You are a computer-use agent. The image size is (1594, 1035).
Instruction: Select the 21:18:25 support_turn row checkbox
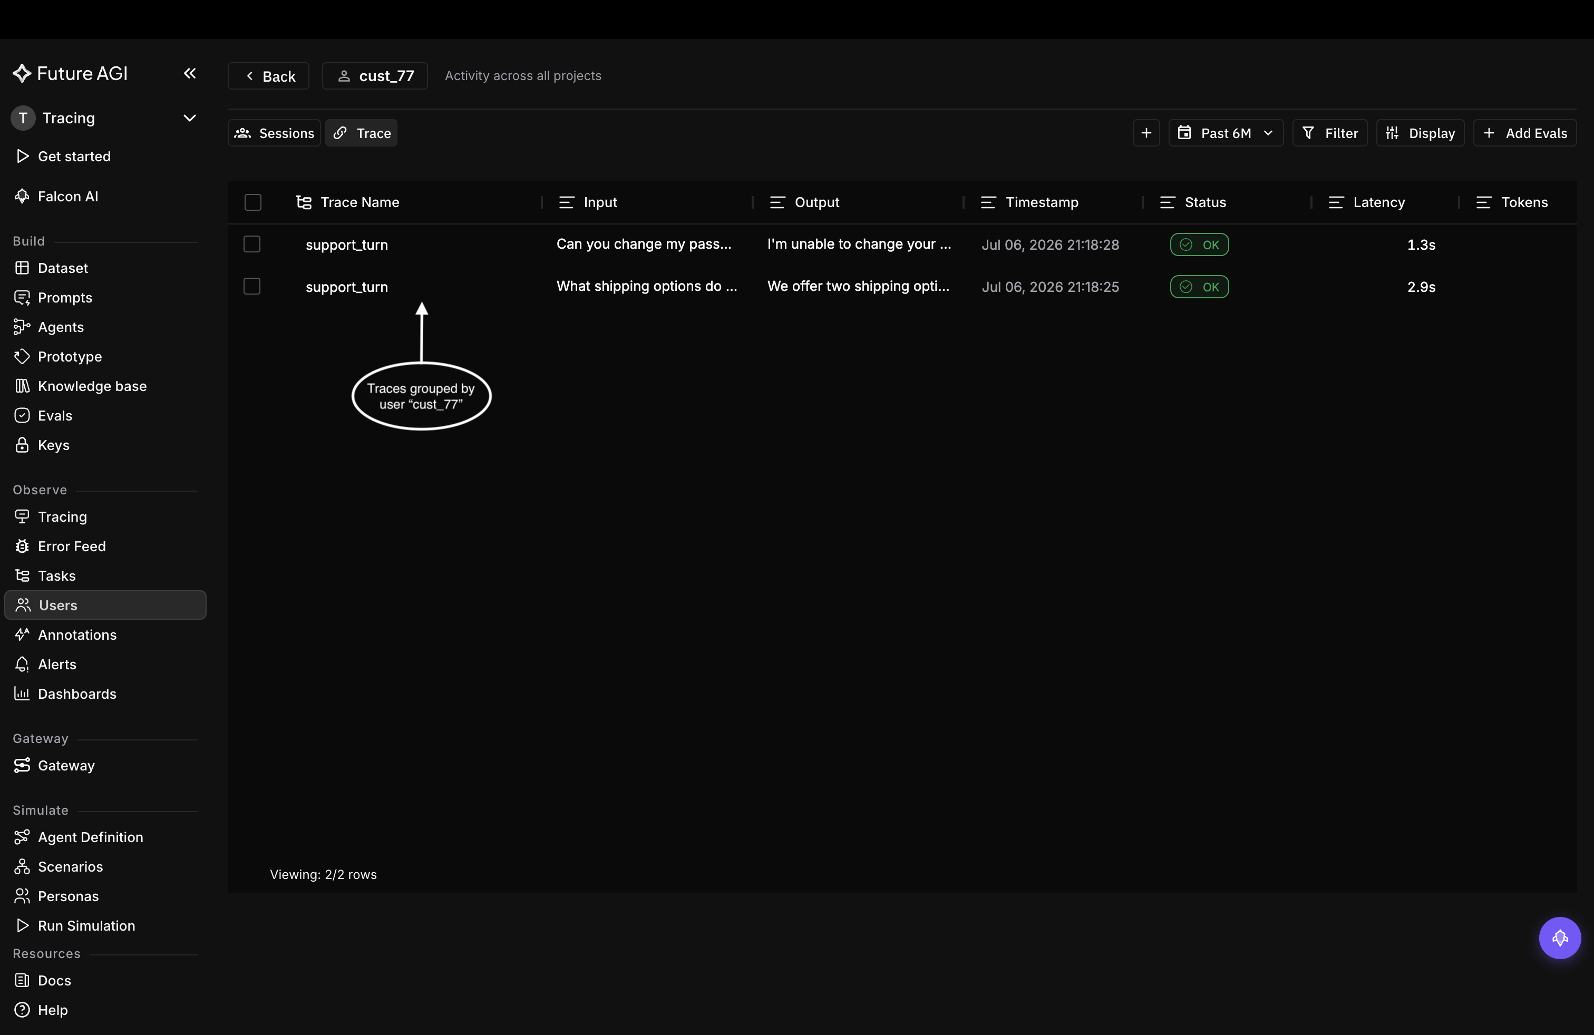pos(252,286)
